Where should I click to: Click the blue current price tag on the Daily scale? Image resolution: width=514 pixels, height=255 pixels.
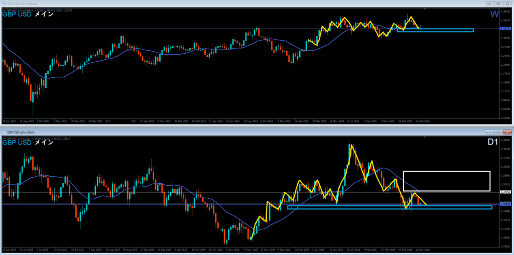(x=505, y=204)
